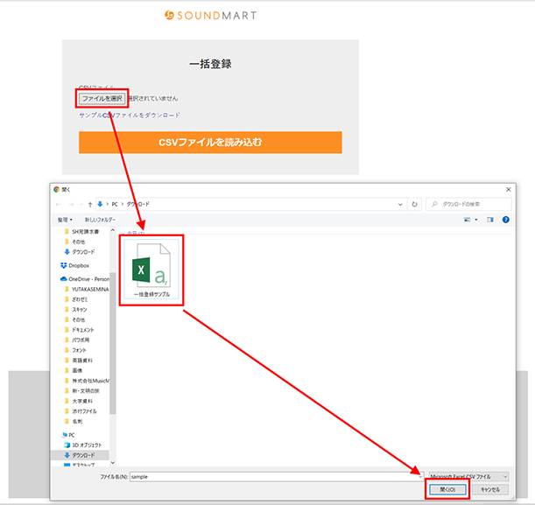This screenshot has width=535, height=505.
Task: Click the ファイルを選択 button
Action: [x=102, y=99]
